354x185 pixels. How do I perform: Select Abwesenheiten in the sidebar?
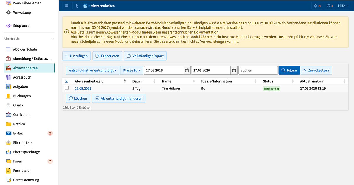[29, 68]
